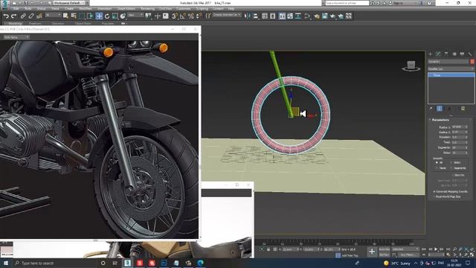Open the reference coordinate system dropdown
Viewport: 476px width, 268px height.
pos(135,15)
